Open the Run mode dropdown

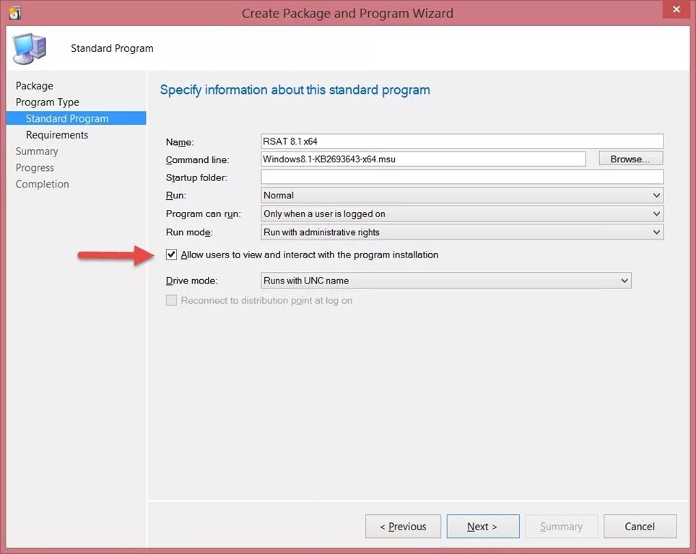[462, 232]
